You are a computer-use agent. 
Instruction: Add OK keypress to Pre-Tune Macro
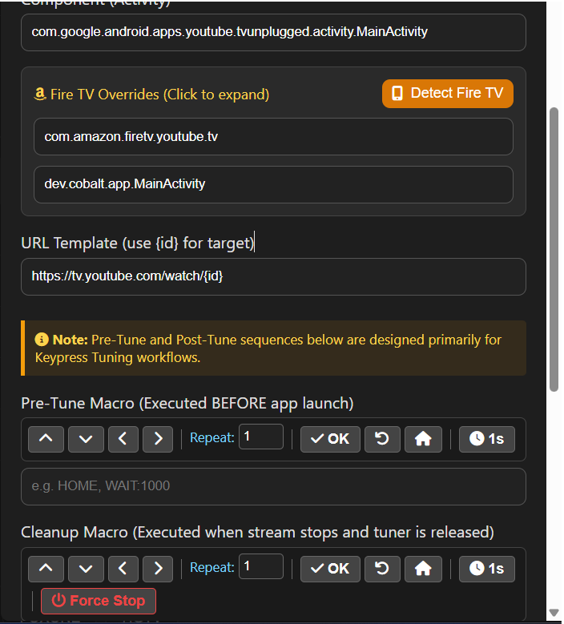tap(330, 439)
